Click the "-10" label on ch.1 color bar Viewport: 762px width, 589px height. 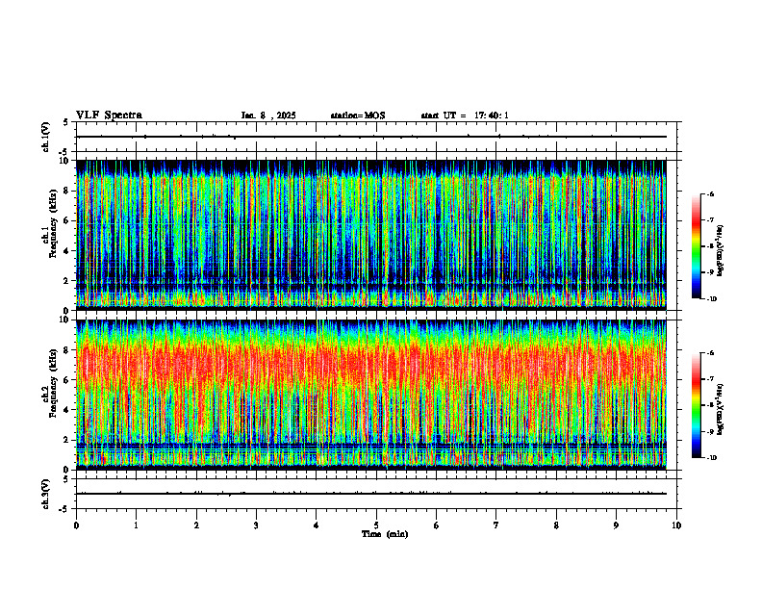coord(712,299)
